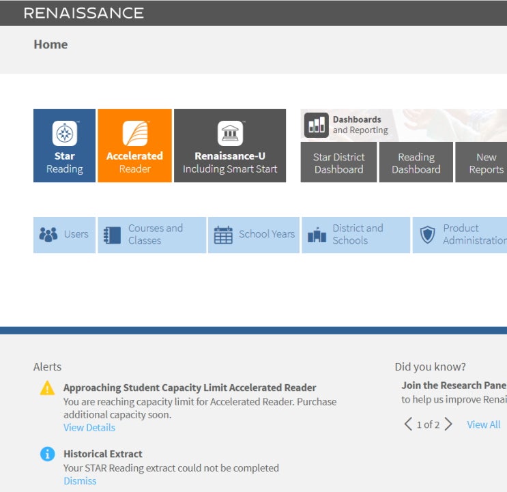
Task: View Details of the capacity limit alert
Action: (89, 428)
